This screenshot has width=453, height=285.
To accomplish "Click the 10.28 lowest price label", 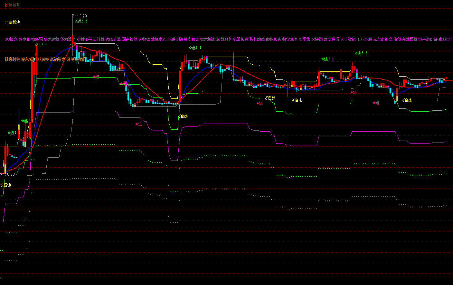I will pyautogui.click(x=10, y=174).
